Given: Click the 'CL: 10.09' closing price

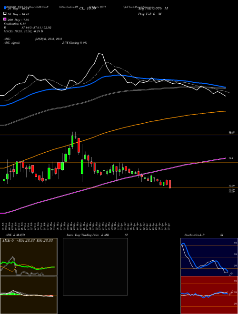Looking at the screenshot, I should point(88,9).
